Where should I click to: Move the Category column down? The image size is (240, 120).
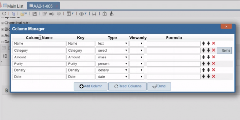tap(208, 50)
